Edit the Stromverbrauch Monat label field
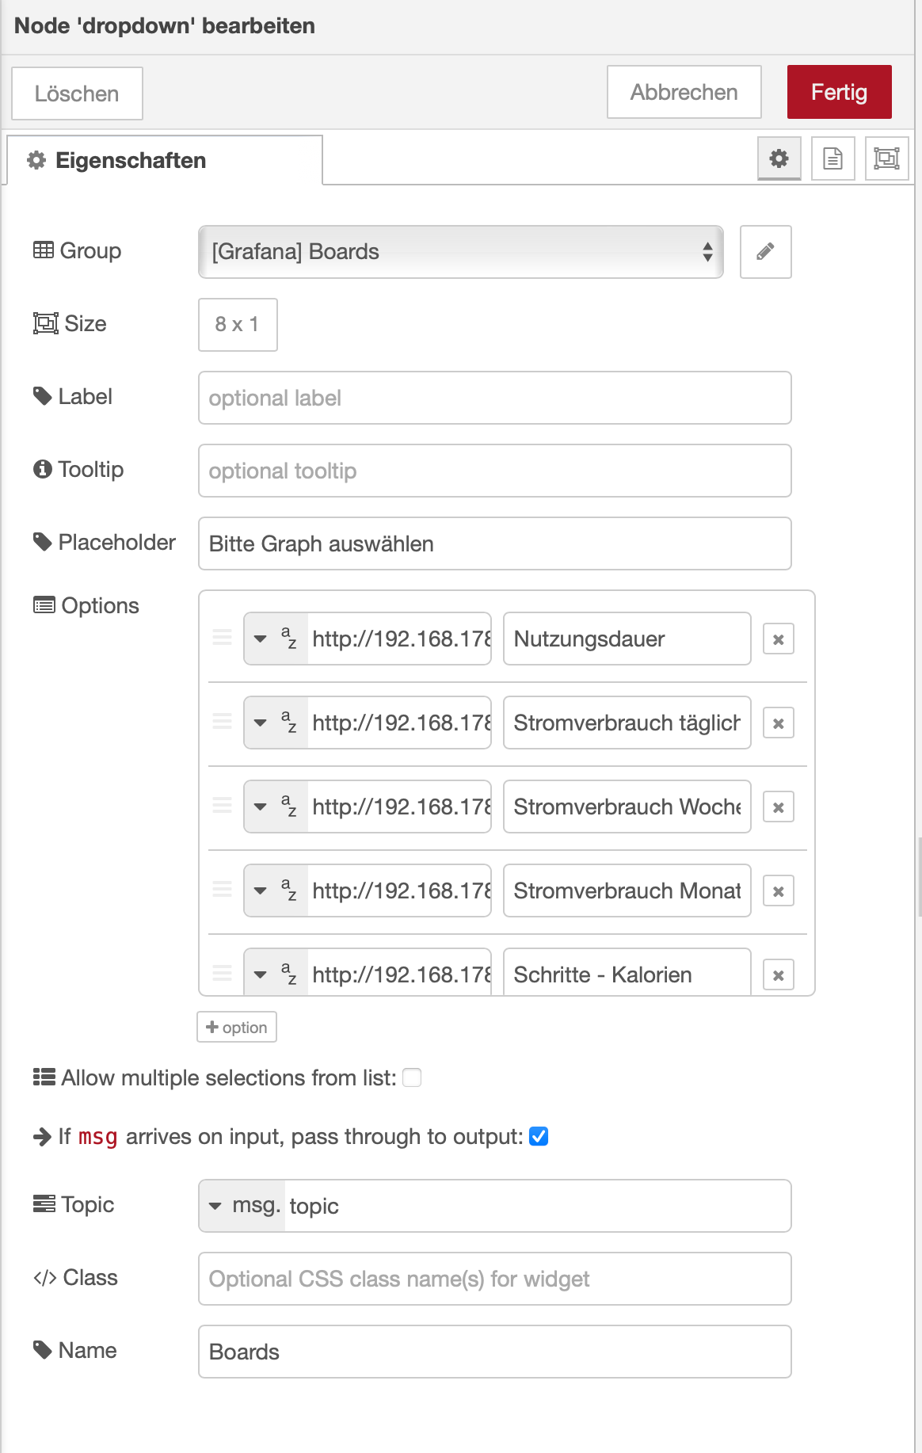Viewport: 922px width, 1453px height. (627, 890)
